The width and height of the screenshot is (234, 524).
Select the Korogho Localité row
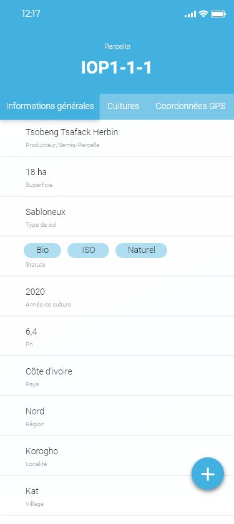117,455
